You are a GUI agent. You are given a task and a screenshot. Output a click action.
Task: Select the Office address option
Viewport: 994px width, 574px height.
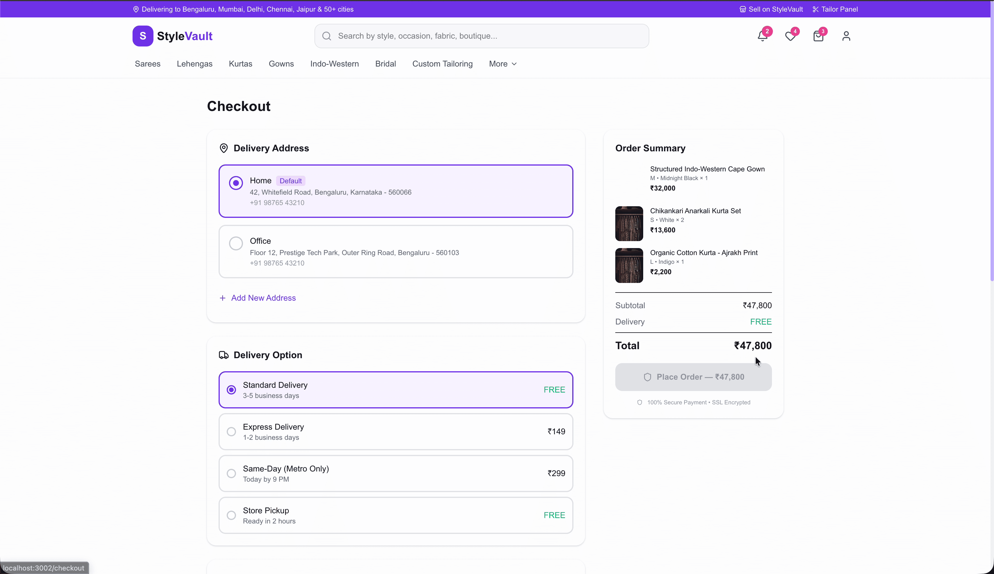[236, 243]
